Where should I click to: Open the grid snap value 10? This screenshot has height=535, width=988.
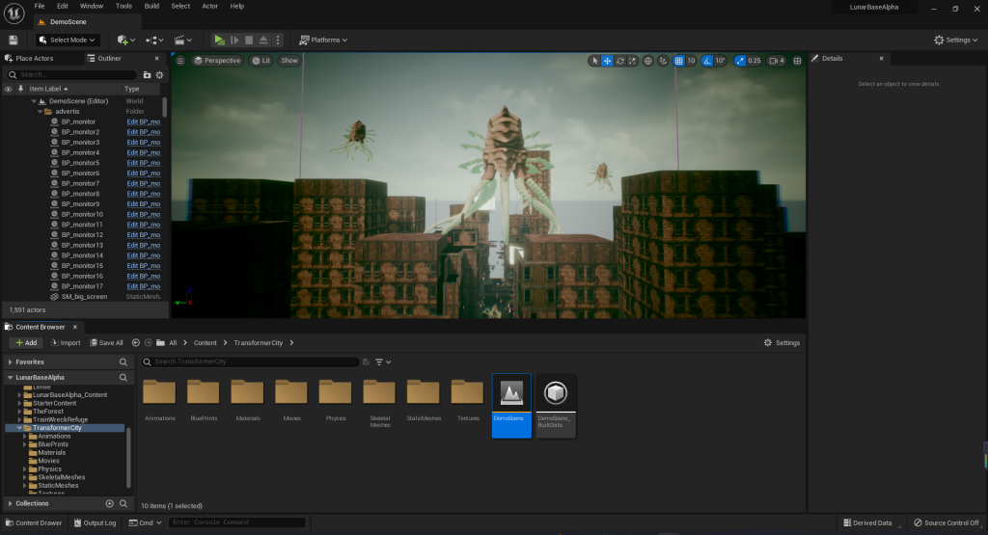(691, 61)
